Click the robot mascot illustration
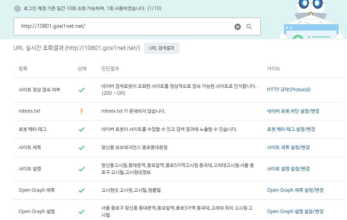 pyautogui.click(x=311, y=20)
